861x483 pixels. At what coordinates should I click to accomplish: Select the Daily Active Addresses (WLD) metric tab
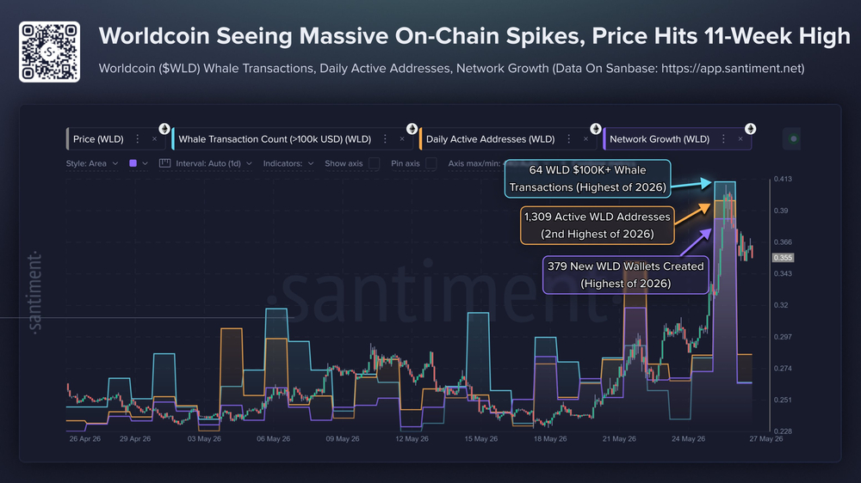tap(491, 139)
